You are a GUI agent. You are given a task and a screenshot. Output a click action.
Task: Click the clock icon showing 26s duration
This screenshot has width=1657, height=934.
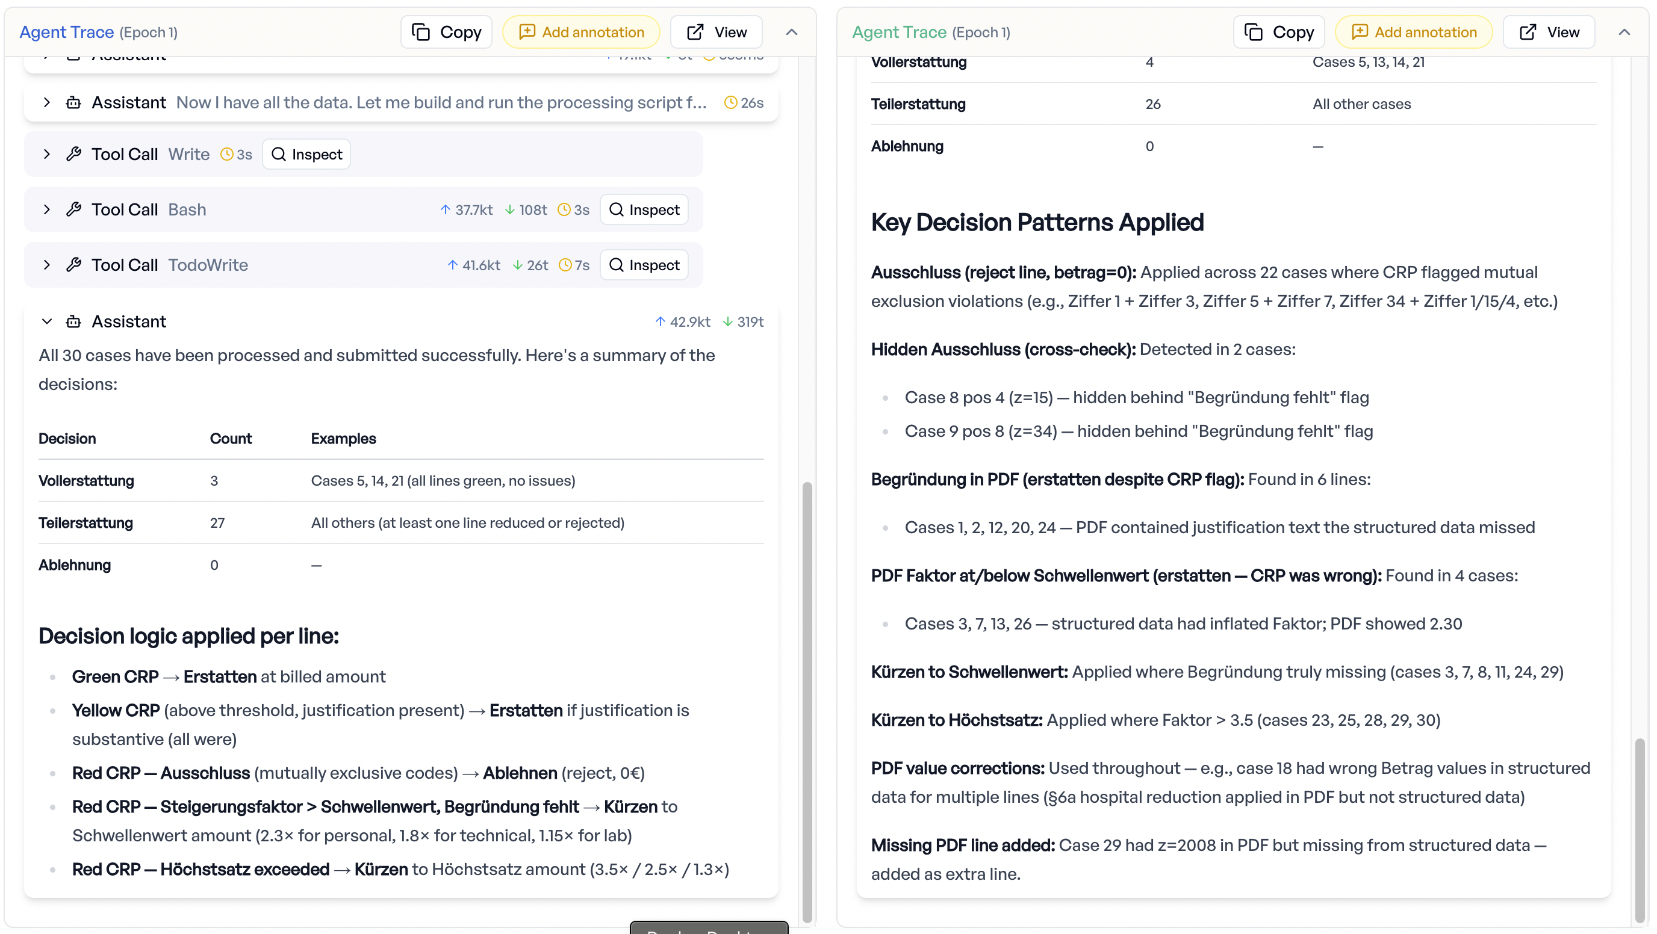tap(730, 102)
